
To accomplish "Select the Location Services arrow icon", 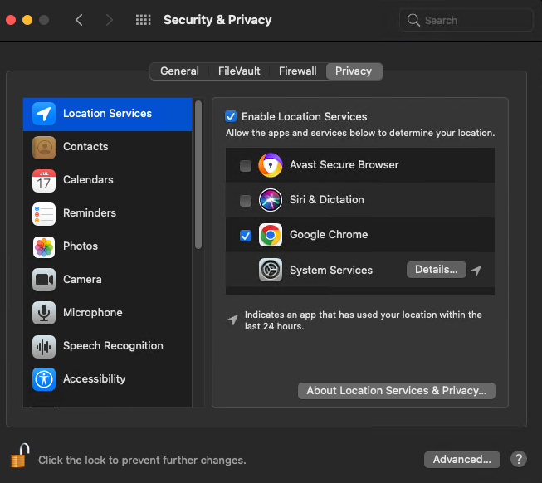I will [44, 114].
